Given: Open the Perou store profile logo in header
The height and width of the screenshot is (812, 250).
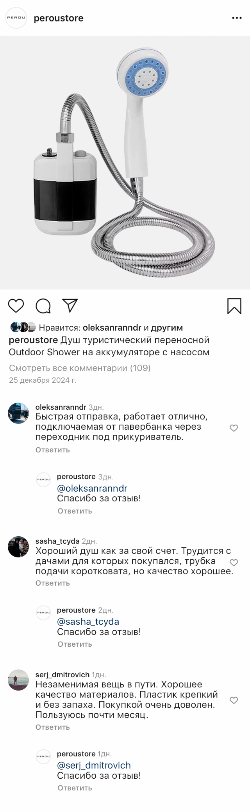Looking at the screenshot, I should 16,18.
